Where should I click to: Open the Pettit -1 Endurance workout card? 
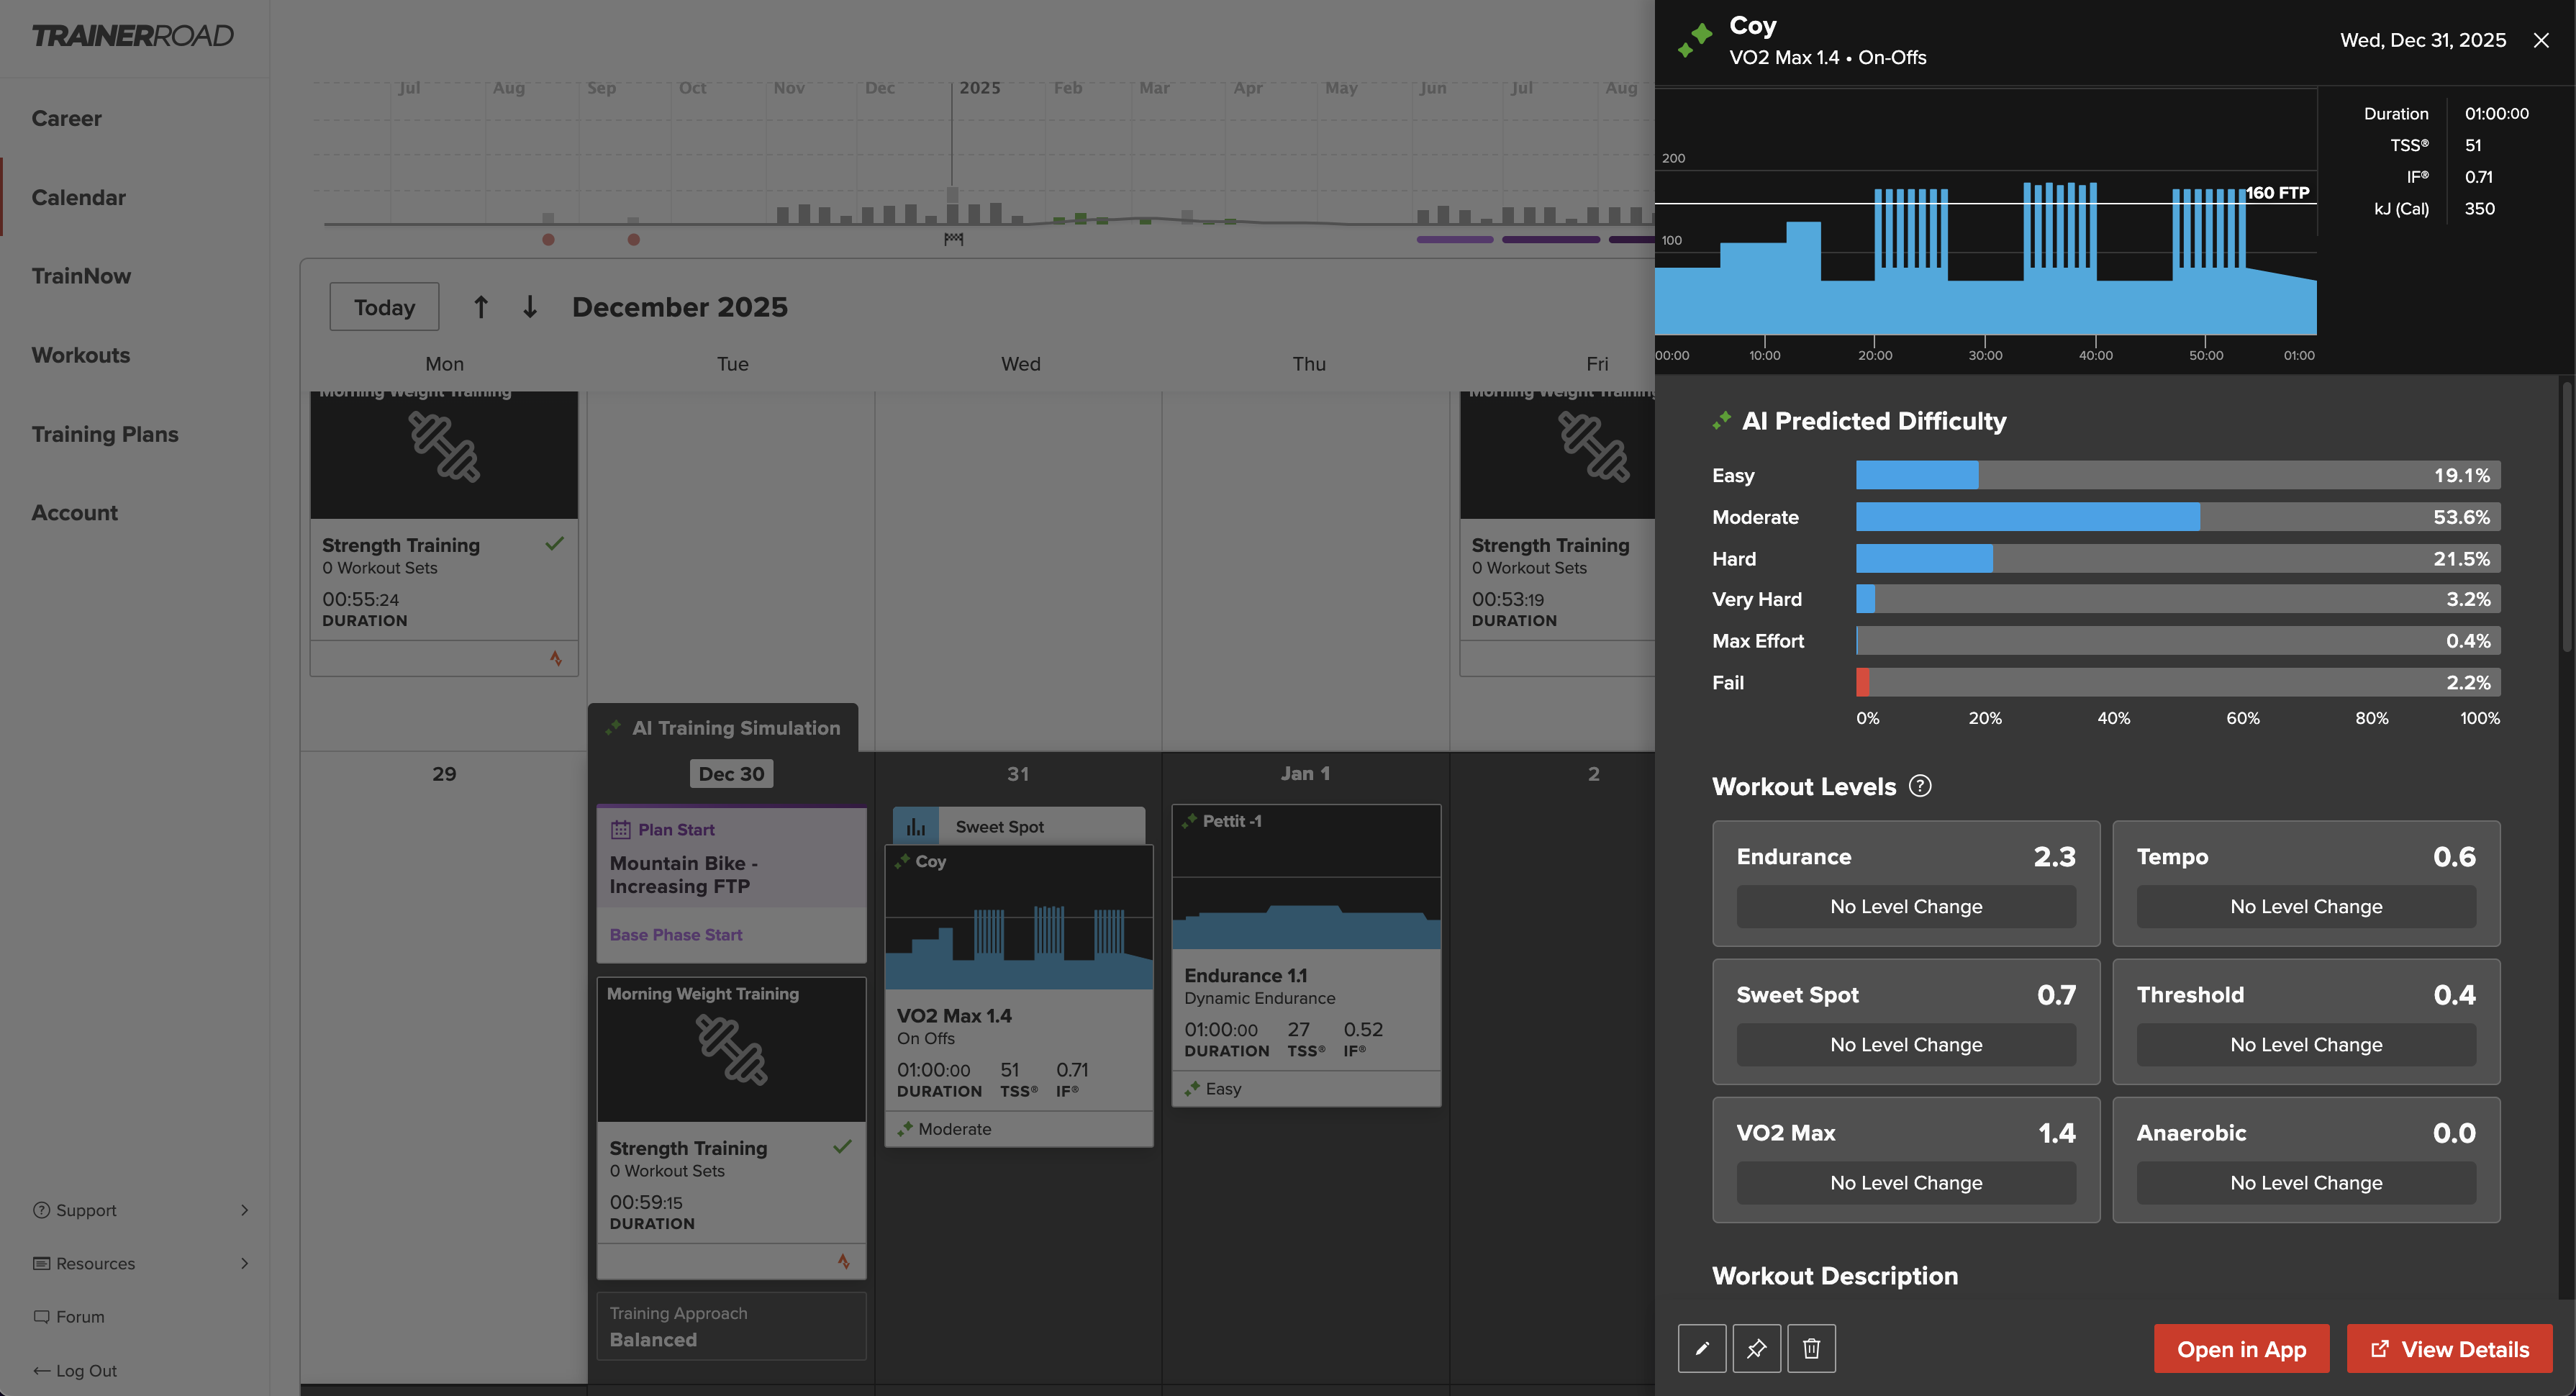[x=1306, y=955]
